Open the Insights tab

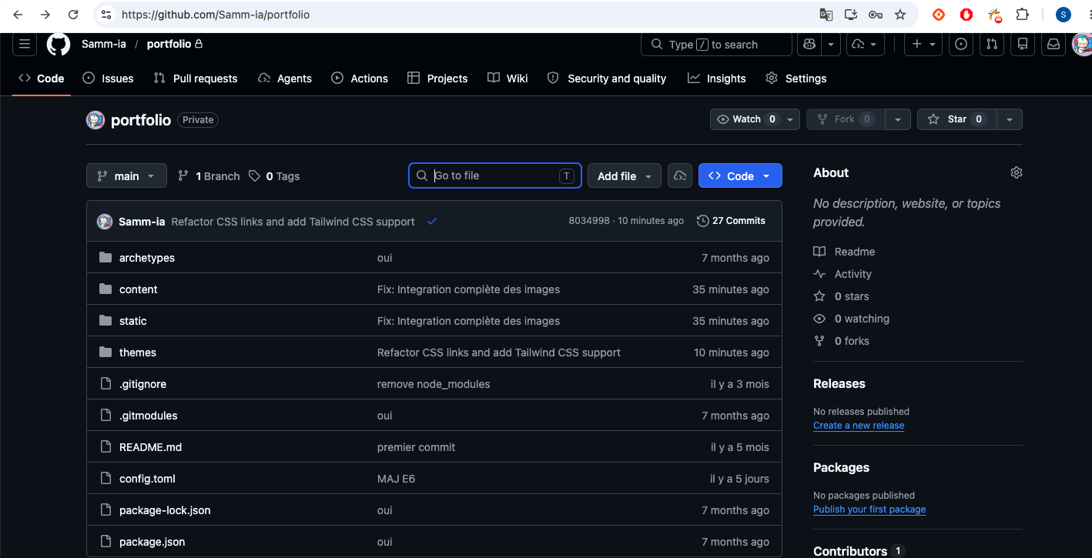pos(717,78)
